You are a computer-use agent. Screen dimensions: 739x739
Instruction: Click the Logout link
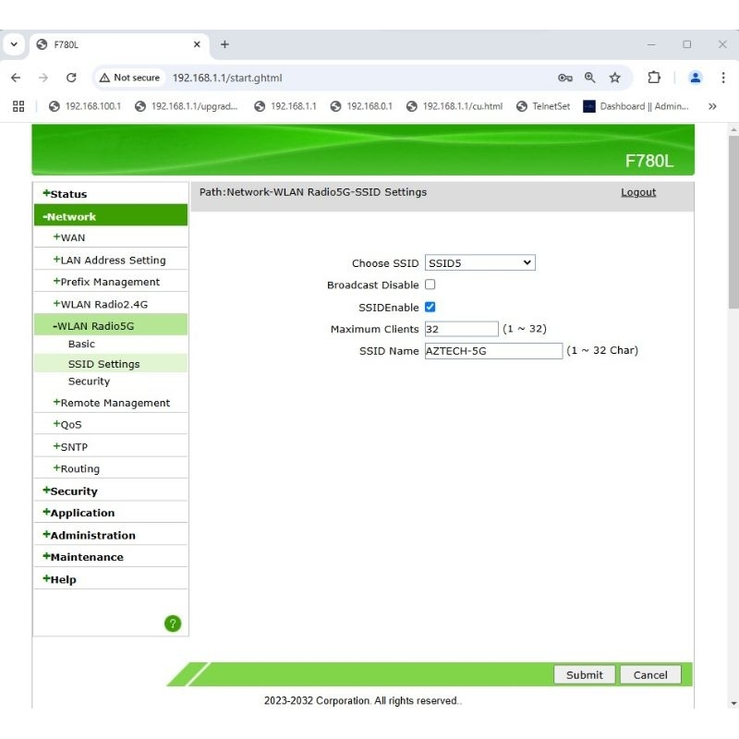point(638,192)
